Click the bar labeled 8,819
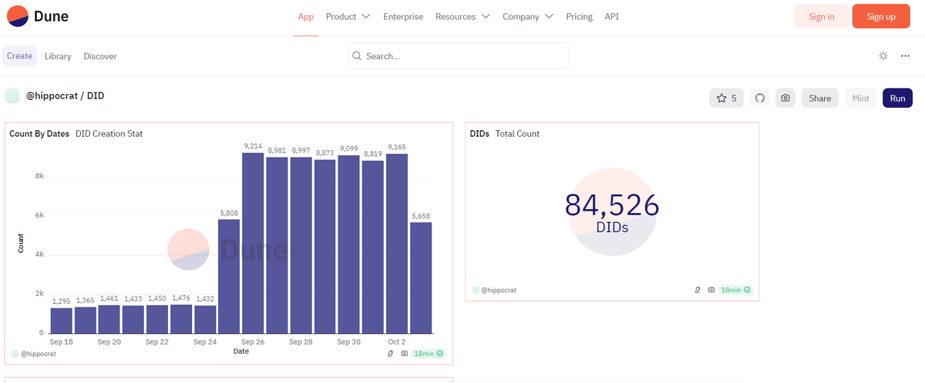 click(x=373, y=247)
